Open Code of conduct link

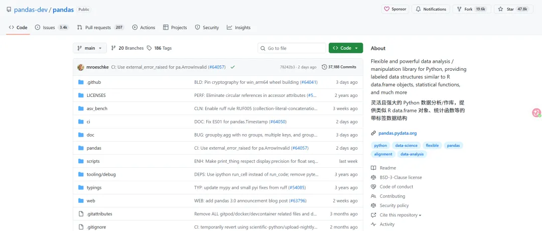click(396, 187)
